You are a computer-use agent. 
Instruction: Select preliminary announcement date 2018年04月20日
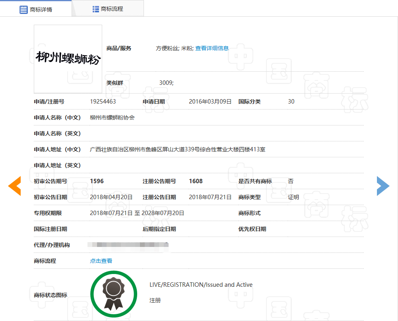point(111,197)
